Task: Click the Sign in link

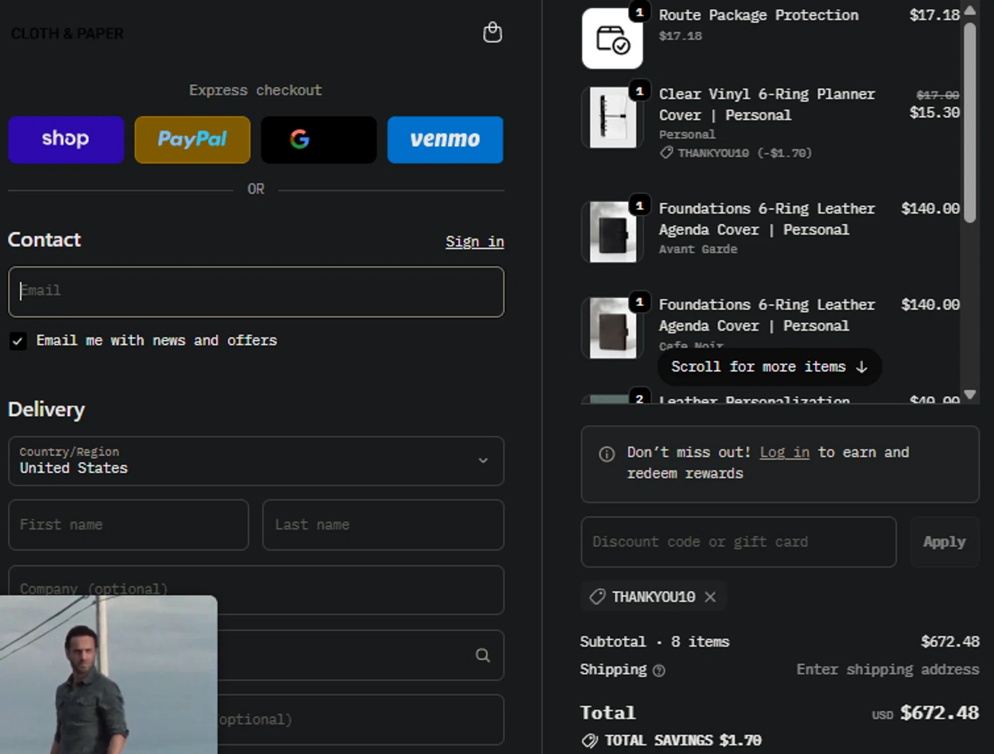Action: [474, 242]
